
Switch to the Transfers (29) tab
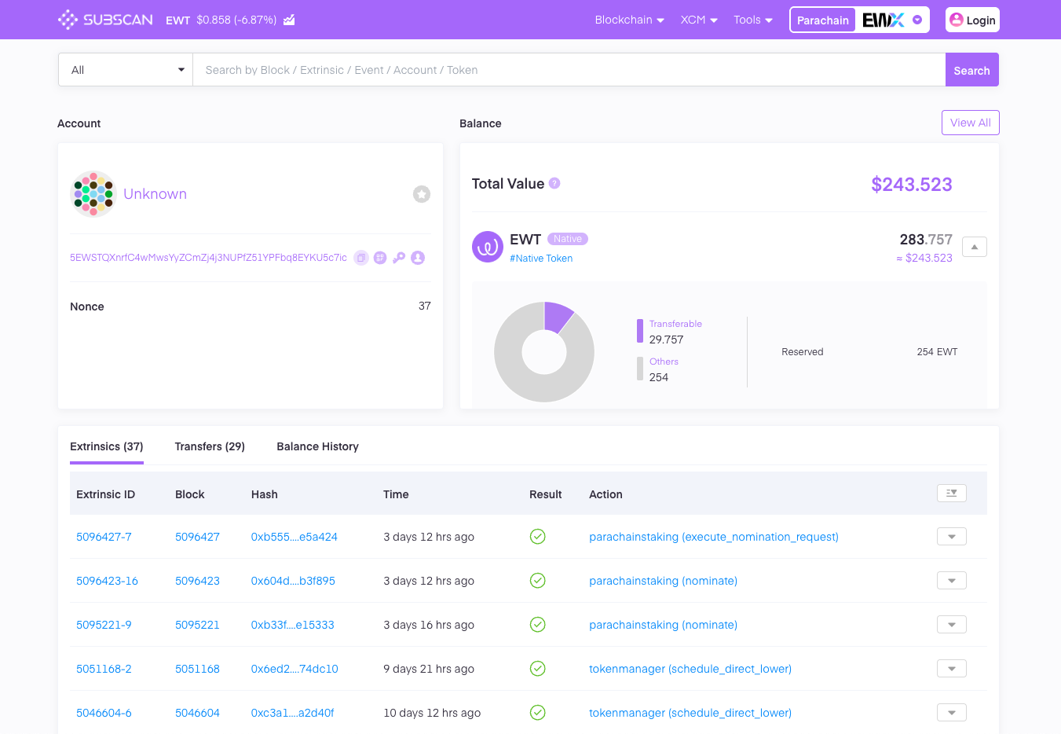click(x=210, y=446)
